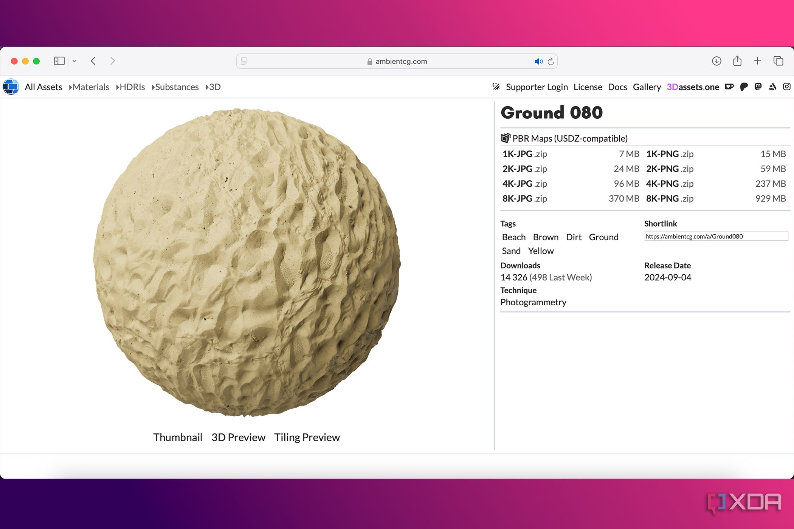The width and height of the screenshot is (794, 529).
Task: Open the Ko-fi donation icon
Action: tap(729, 87)
